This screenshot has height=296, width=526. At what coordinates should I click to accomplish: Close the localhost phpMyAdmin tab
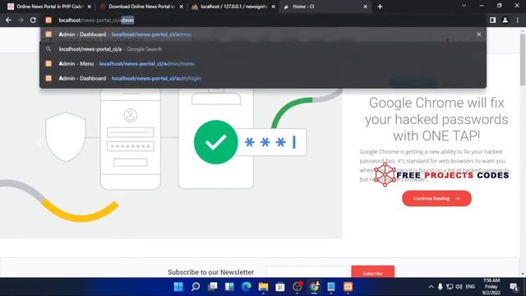click(x=274, y=7)
